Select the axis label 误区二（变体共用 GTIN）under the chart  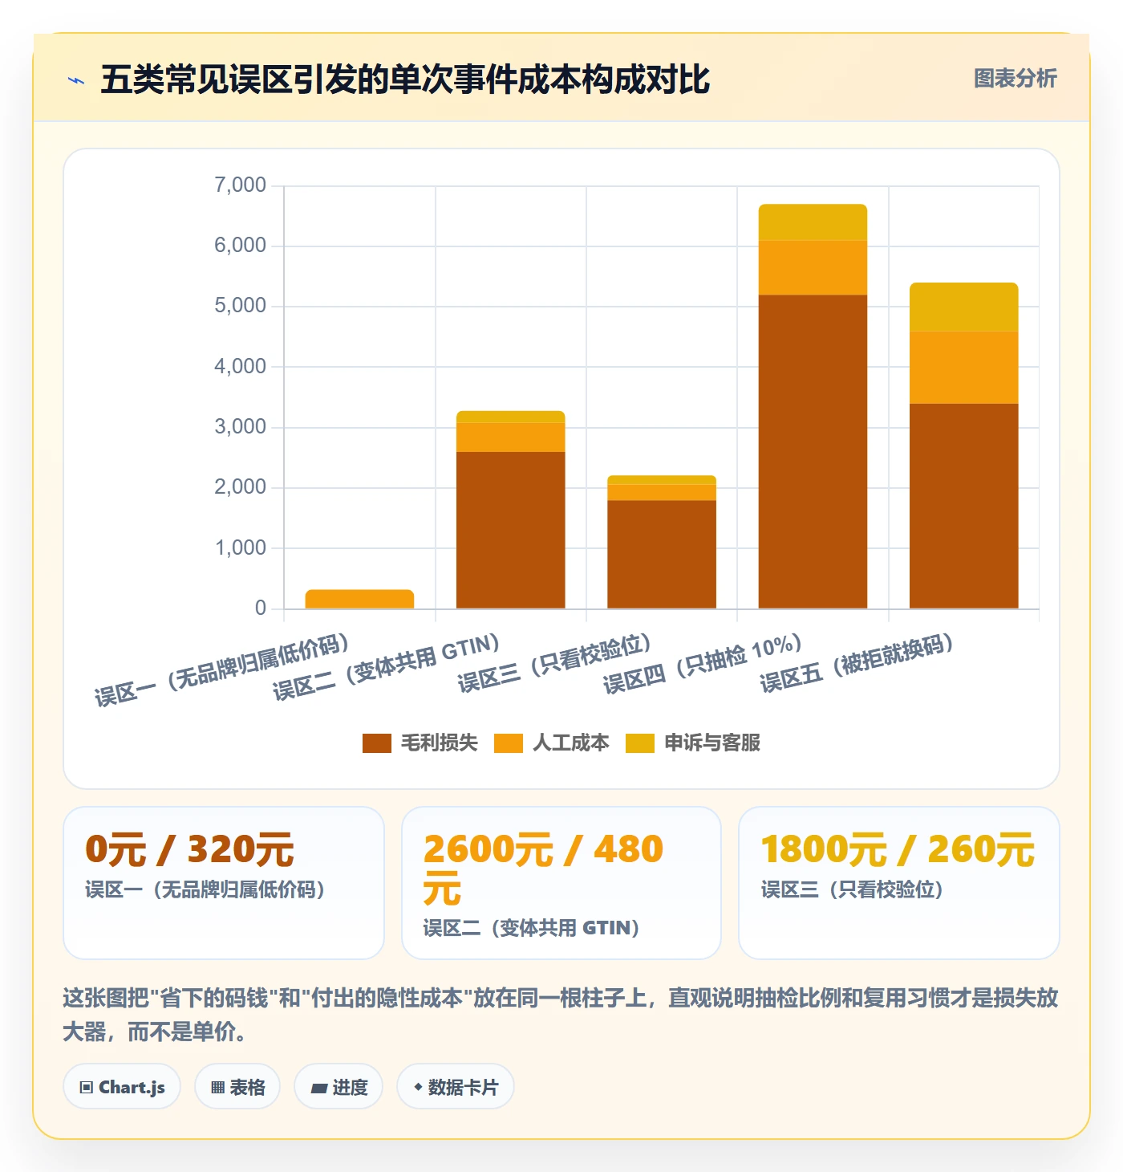coord(387,667)
